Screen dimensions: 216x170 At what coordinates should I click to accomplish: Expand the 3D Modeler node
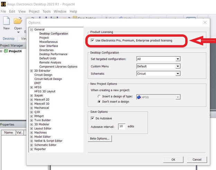tap(31, 124)
